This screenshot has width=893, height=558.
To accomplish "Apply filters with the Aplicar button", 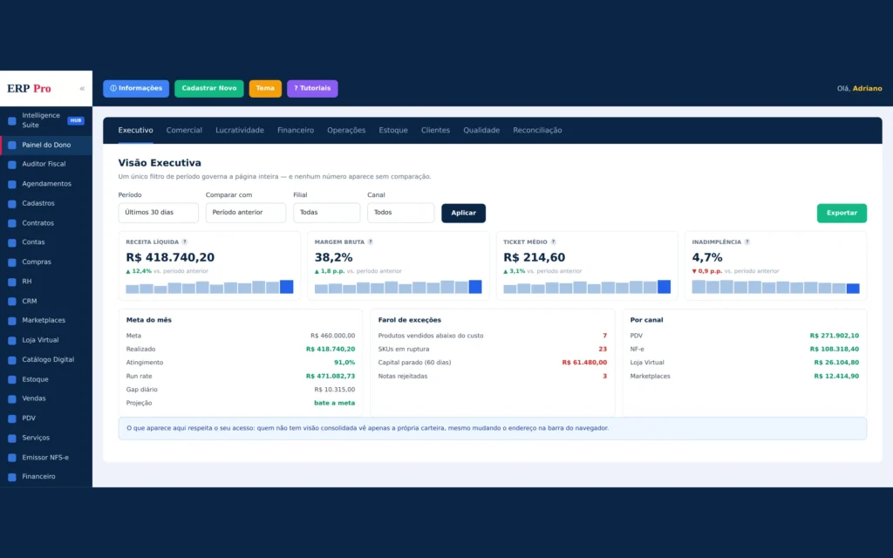I will coord(464,213).
